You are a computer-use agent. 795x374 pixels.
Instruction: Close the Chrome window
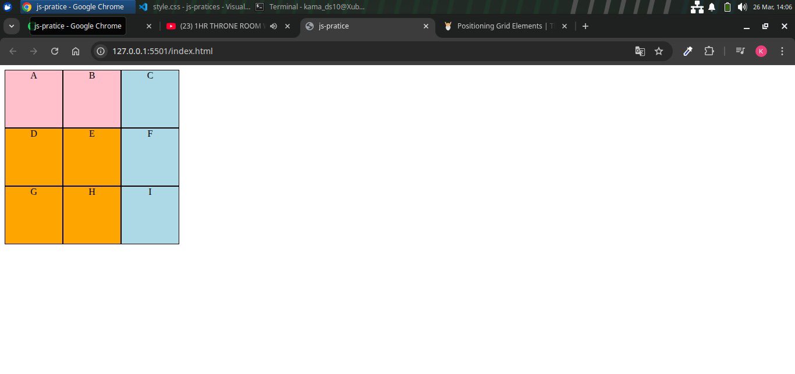click(x=784, y=26)
